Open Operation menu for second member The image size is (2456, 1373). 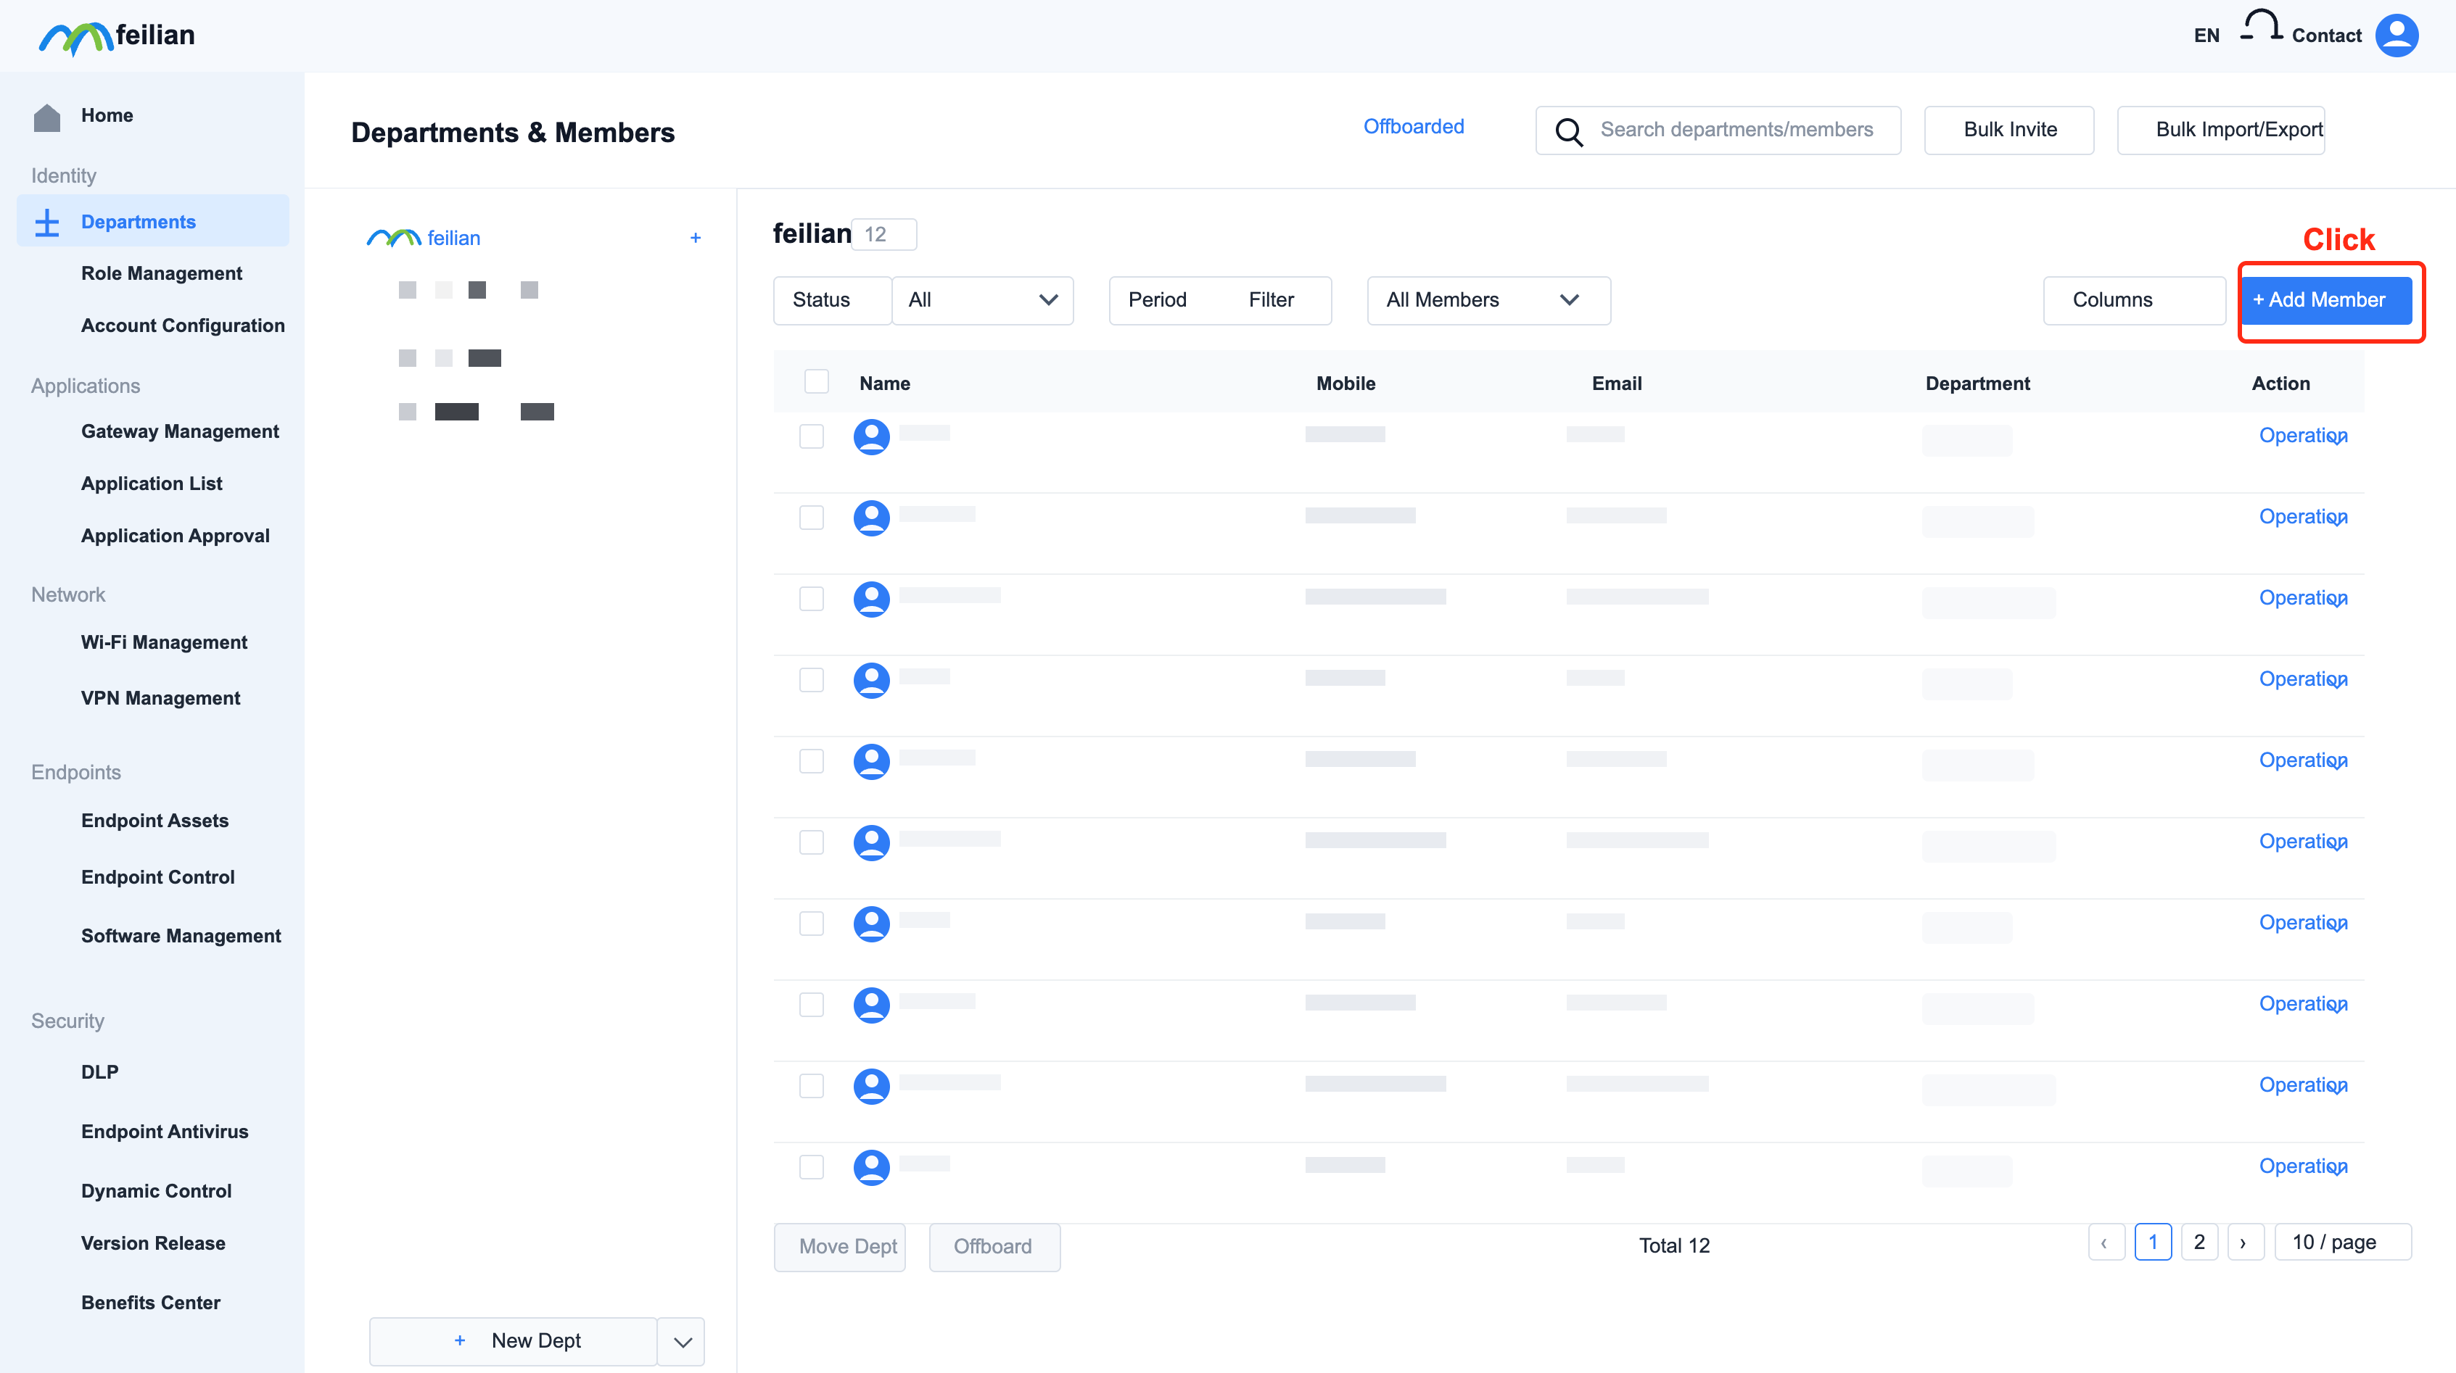[2302, 518]
